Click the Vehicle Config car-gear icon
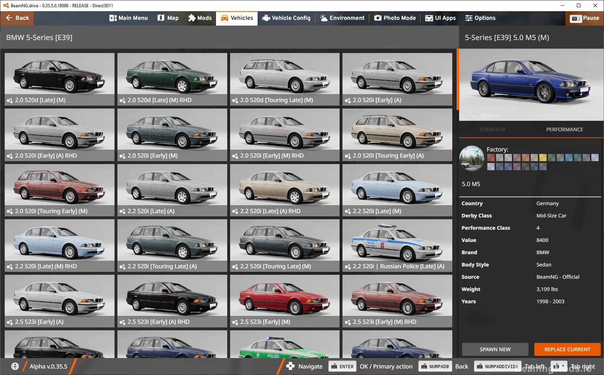The image size is (604, 375). pyautogui.click(x=266, y=18)
